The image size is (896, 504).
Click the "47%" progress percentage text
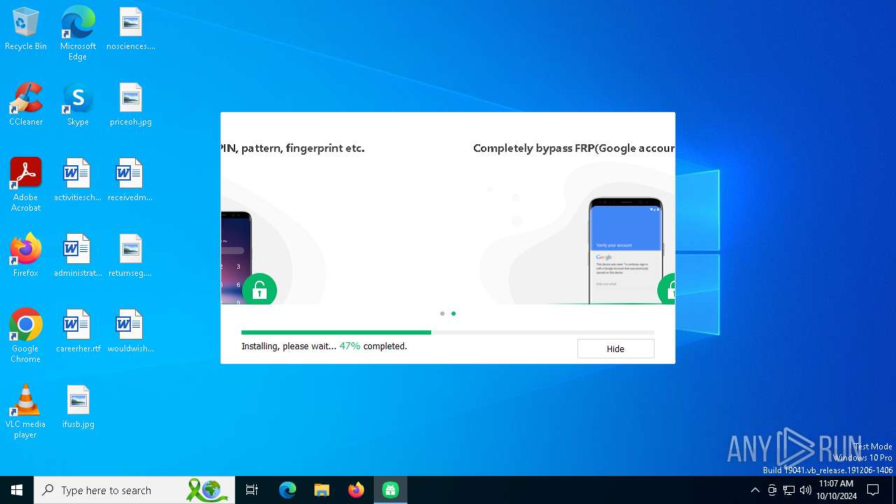point(349,346)
